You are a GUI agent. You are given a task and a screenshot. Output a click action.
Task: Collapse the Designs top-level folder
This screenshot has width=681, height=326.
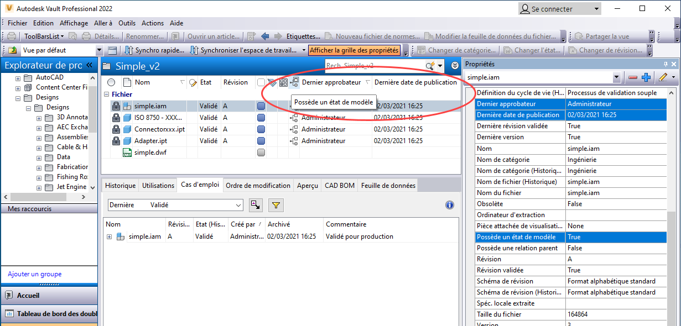tap(18, 98)
